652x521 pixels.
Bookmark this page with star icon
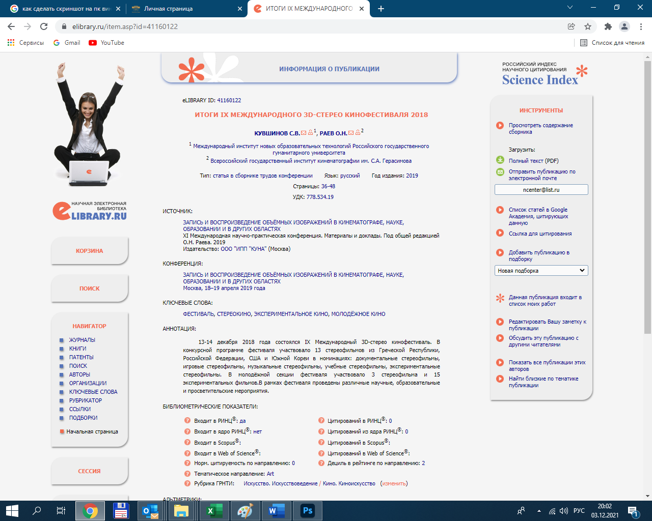588,26
